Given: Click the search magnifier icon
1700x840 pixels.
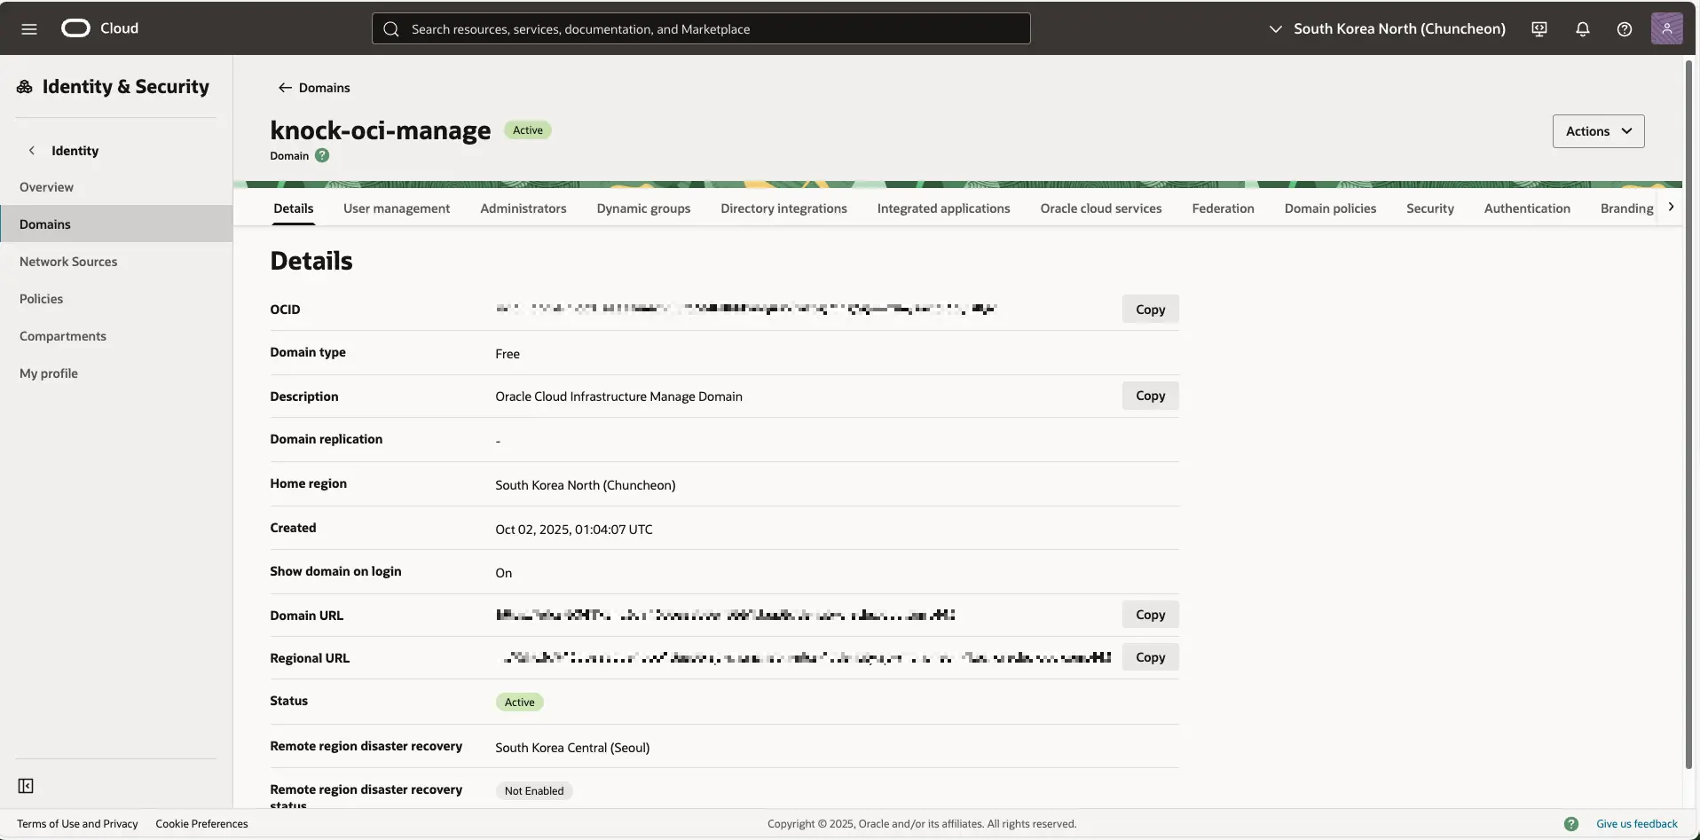Looking at the screenshot, I should [391, 29].
